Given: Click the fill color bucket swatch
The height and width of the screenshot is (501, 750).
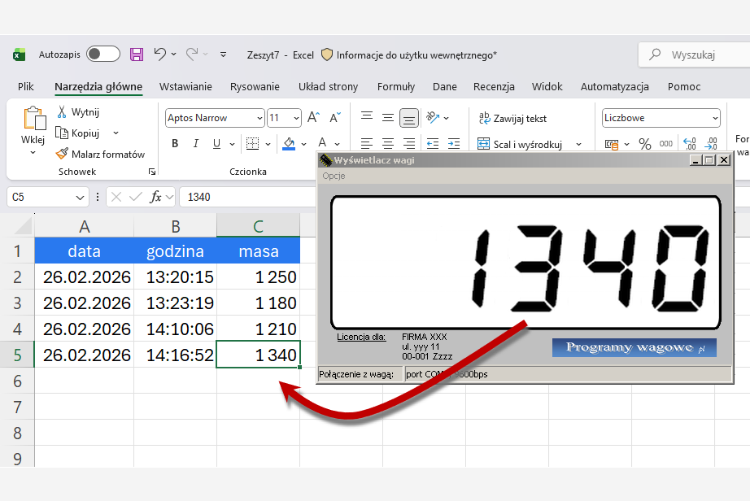Looking at the screenshot, I should tap(289, 144).
